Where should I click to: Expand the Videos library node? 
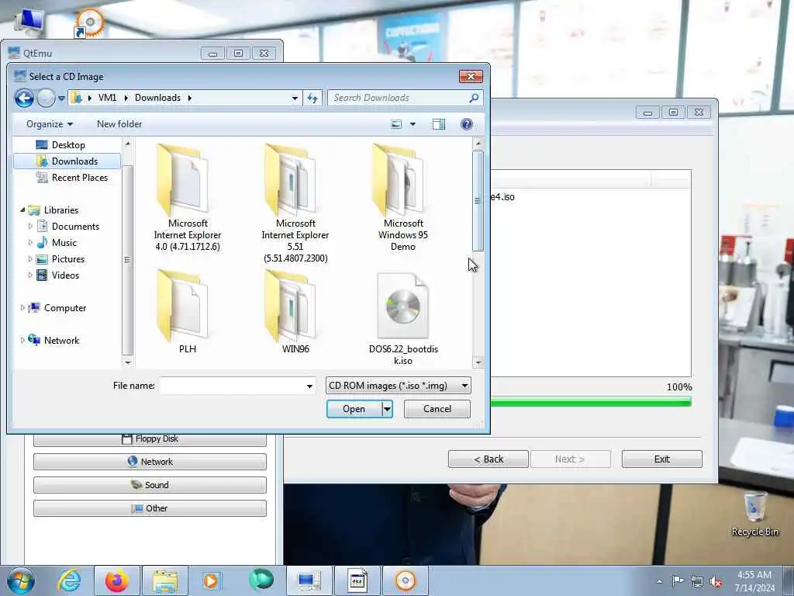(x=30, y=275)
